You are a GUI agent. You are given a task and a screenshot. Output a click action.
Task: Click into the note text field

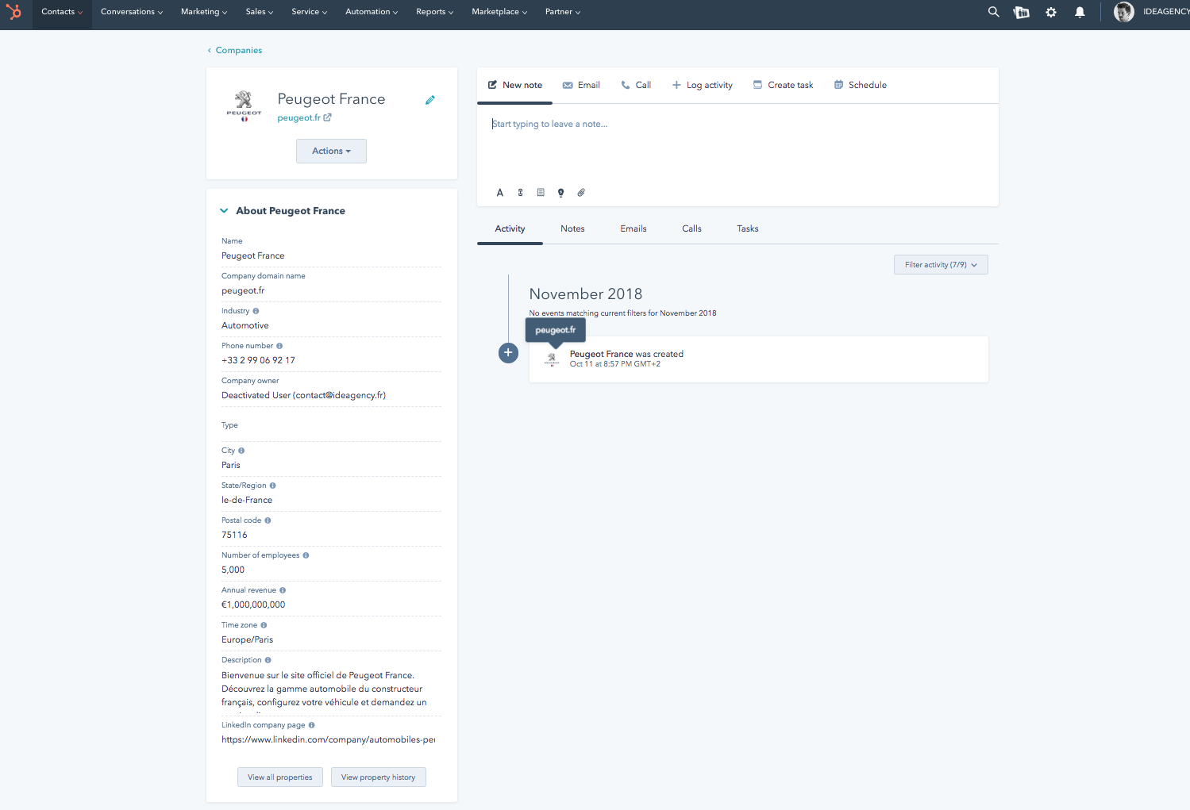tap(737, 143)
